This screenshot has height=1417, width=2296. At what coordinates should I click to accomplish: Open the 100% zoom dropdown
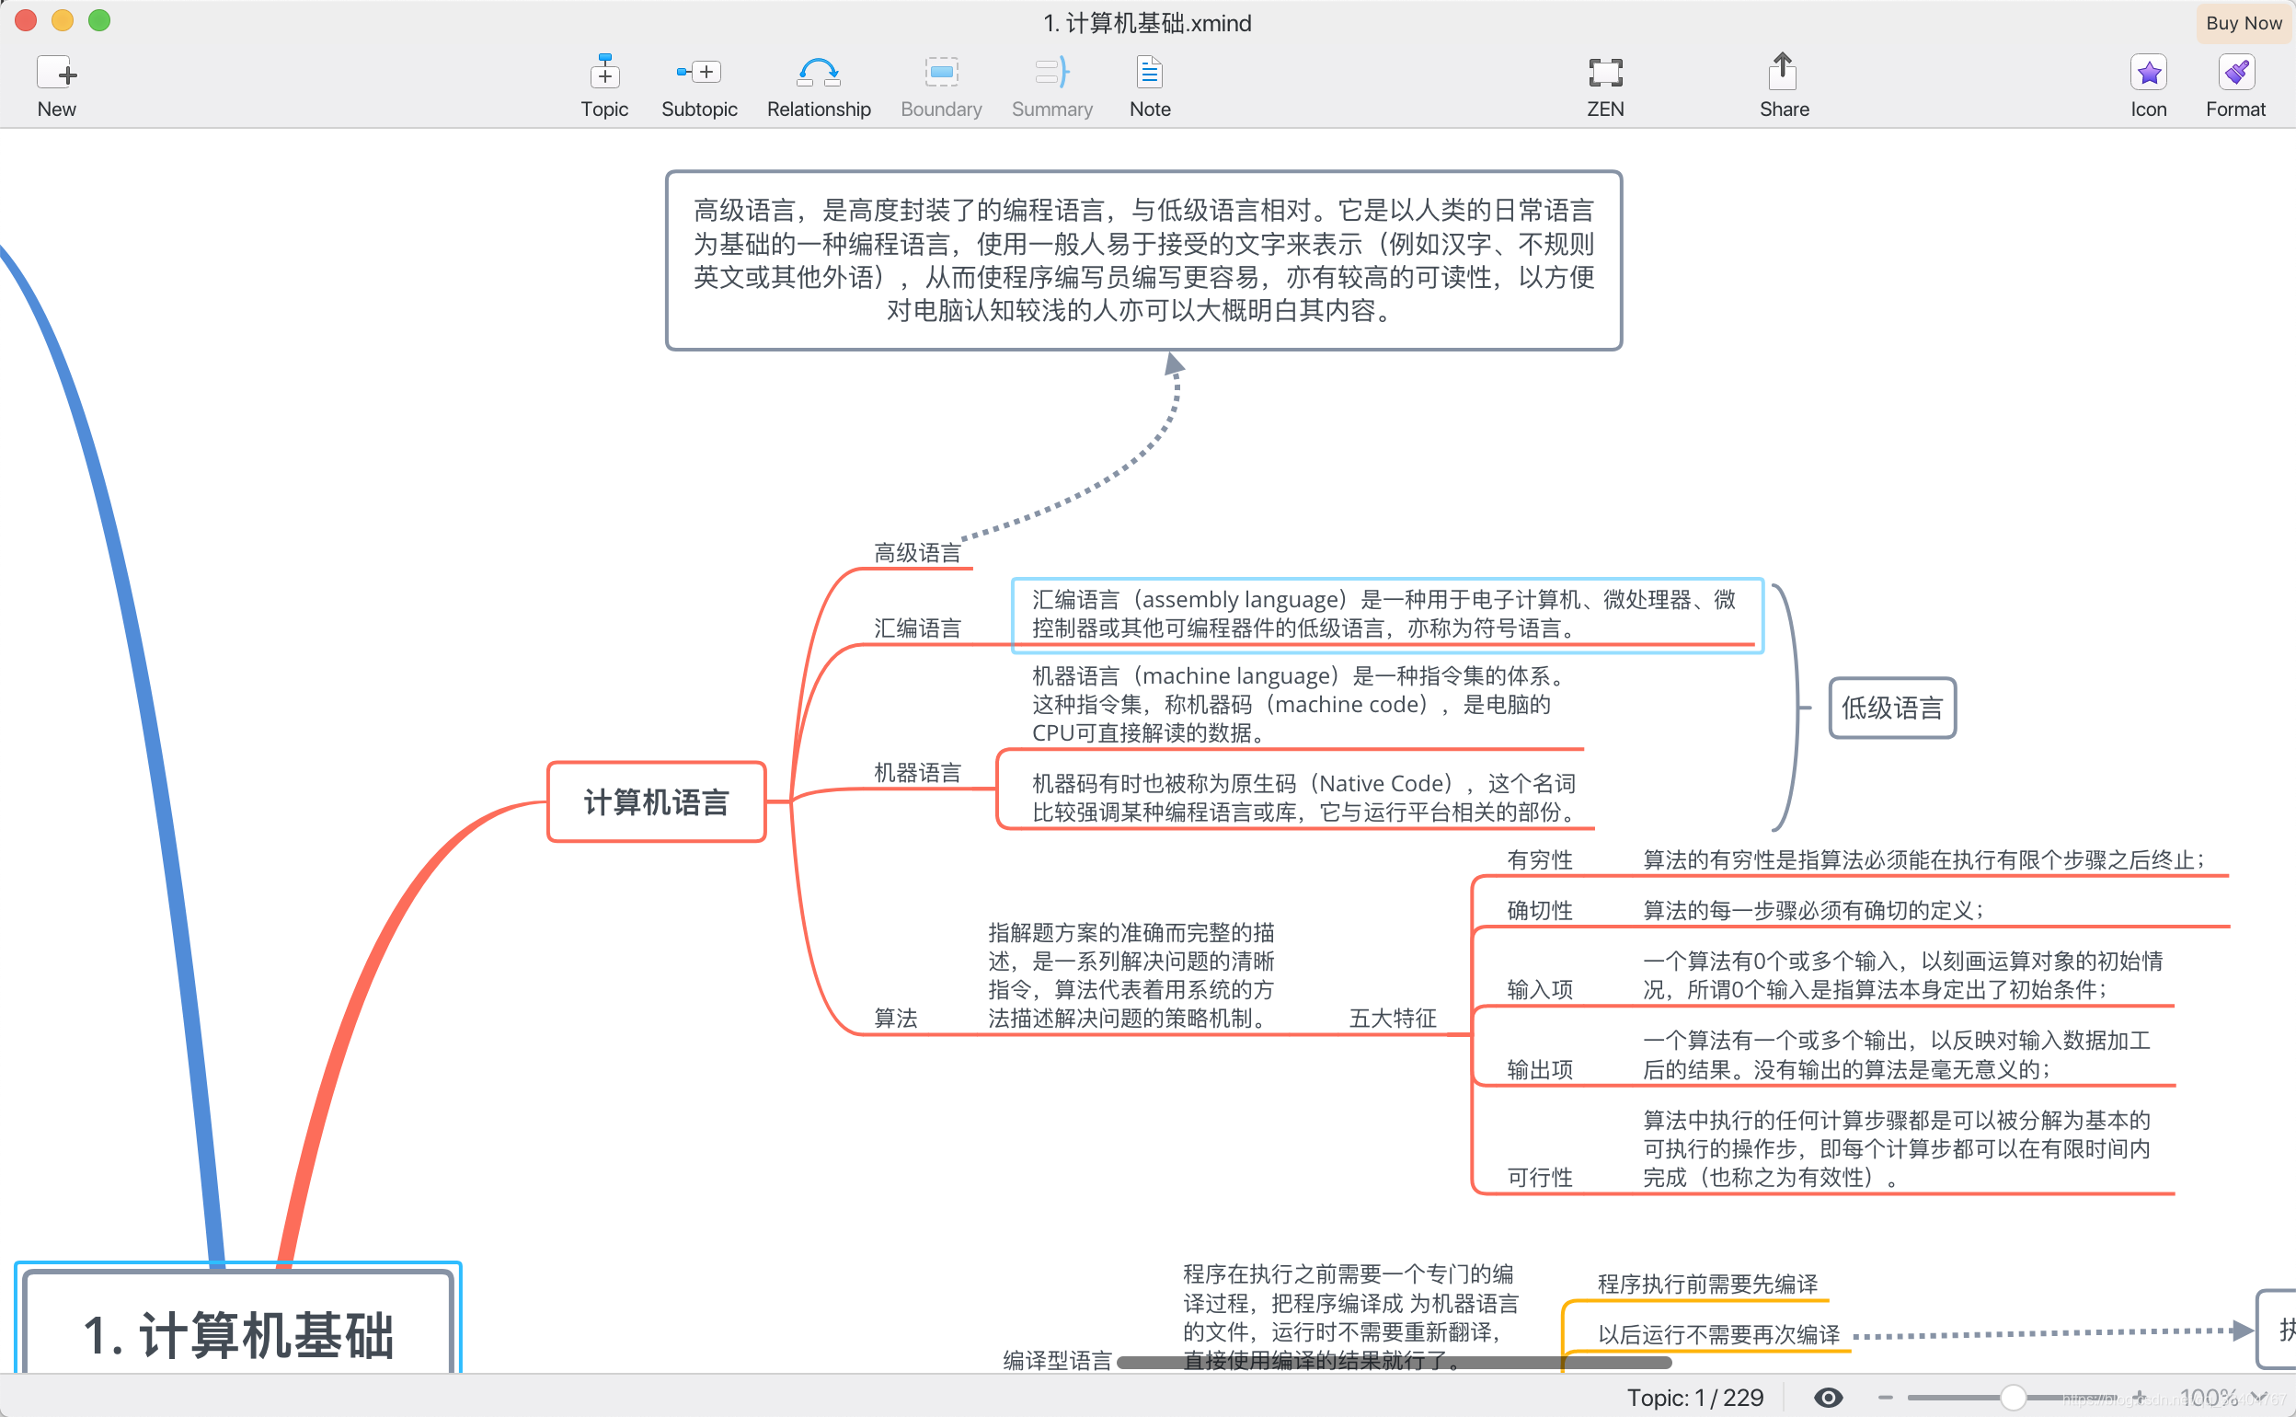[x=2223, y=1398]
